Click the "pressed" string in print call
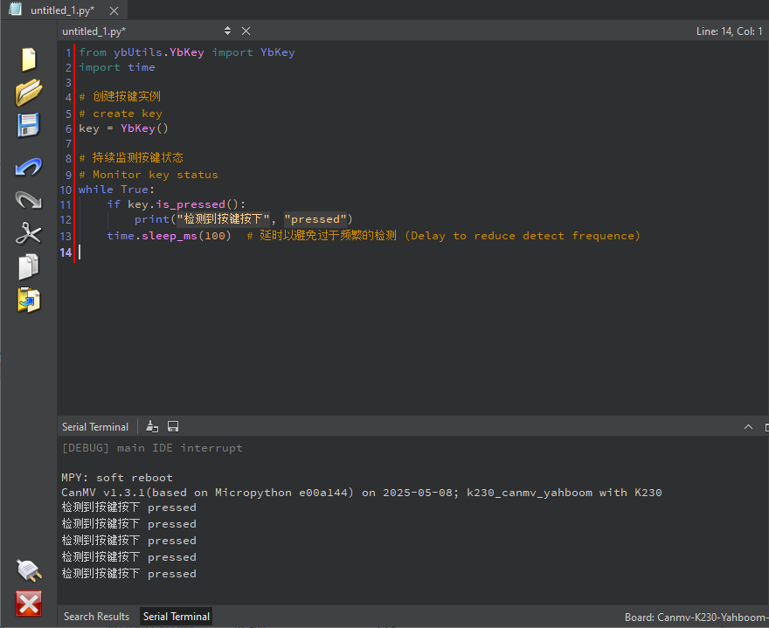769x628 pixels. click(x=315, y=219)
